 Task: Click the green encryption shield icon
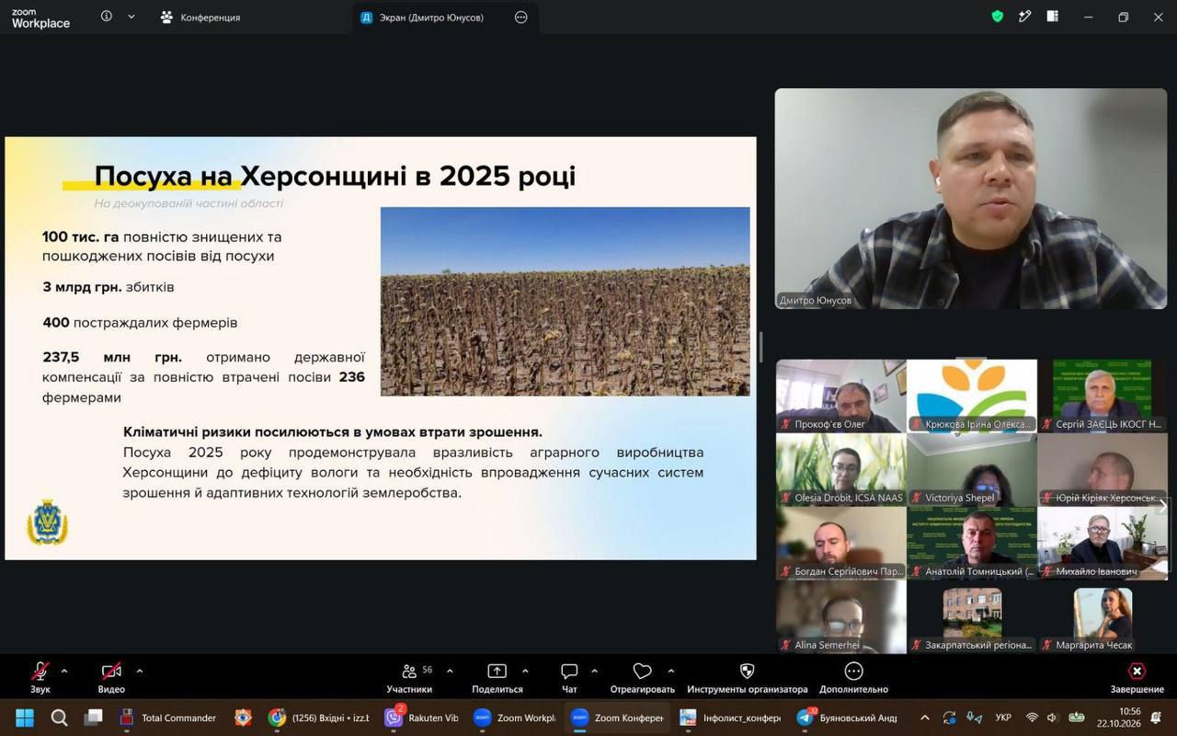coord(998,17)
